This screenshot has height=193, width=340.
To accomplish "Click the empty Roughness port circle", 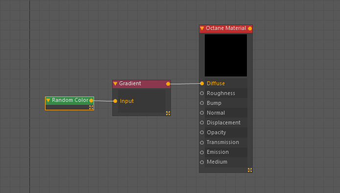I will 202,93.
